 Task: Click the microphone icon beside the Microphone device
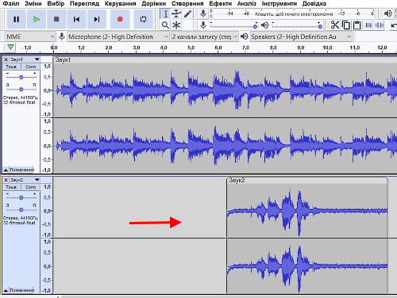coord(62,36)
